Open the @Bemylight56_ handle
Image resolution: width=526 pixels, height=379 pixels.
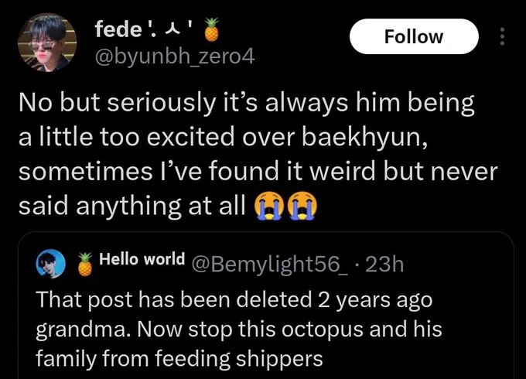click(270, 265)
